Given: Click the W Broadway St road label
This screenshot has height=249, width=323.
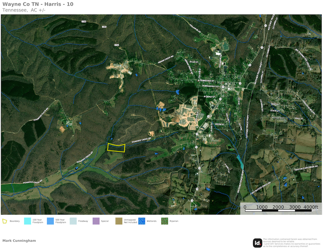Looking at the screenshot, I should point(210,86).
